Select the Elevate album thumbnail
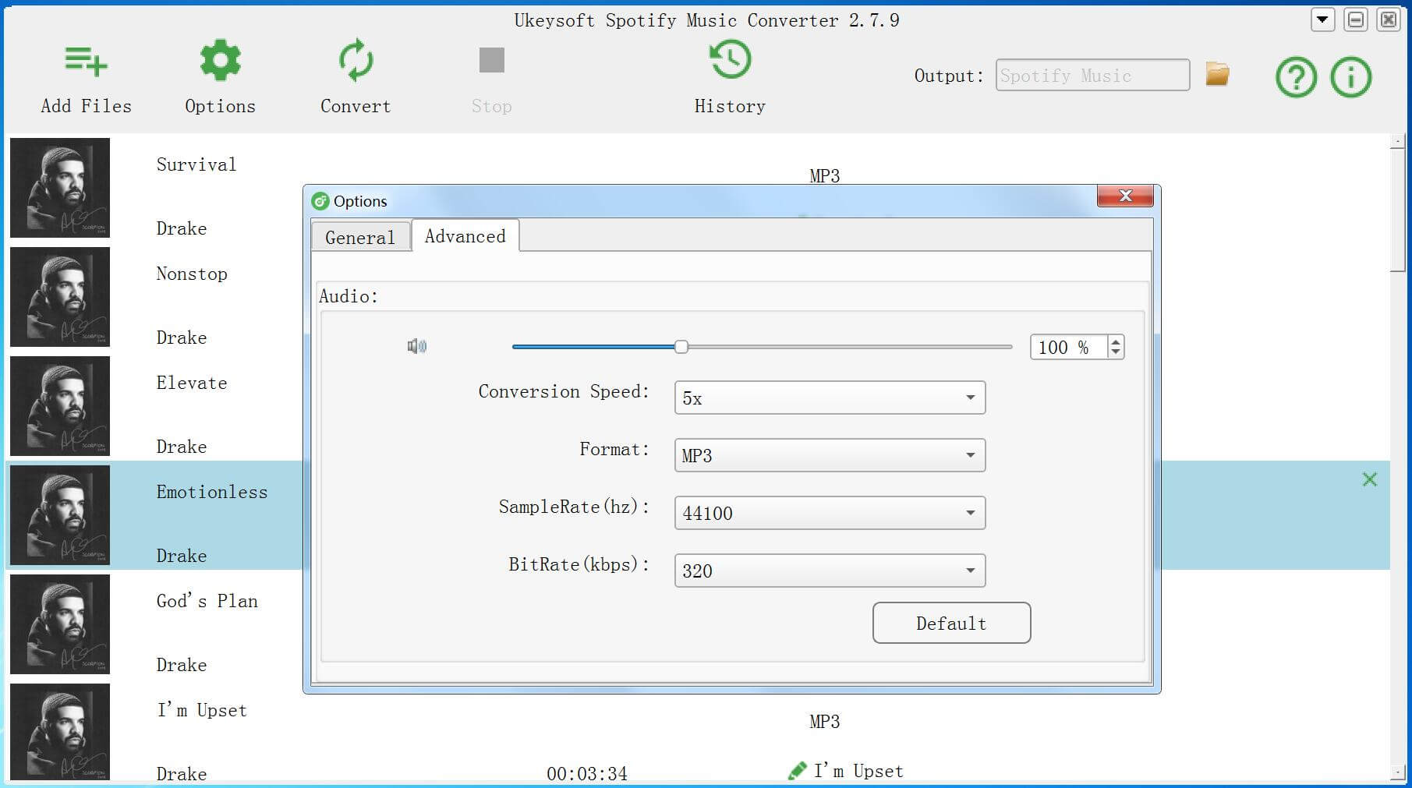This screenshot has width=1412, height=788. pos(60,406)
